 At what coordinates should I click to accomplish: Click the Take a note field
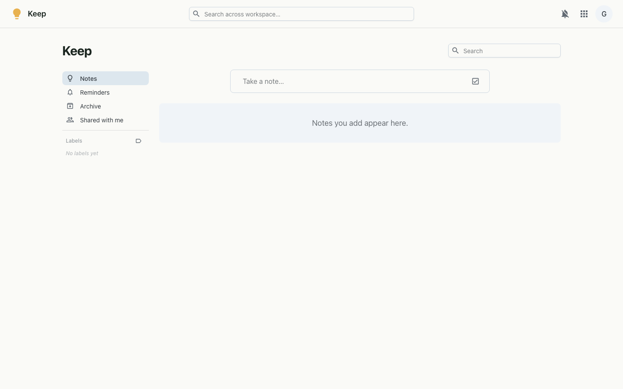(x=360, y=81)
